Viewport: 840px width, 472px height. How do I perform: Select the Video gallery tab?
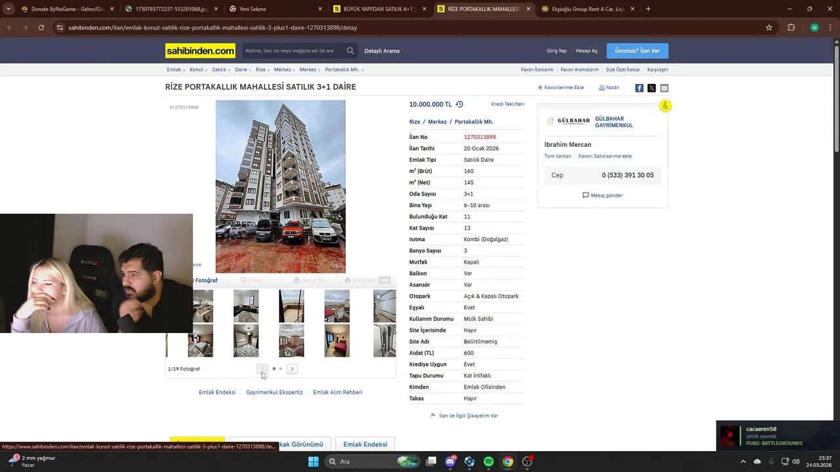(252, 281)
